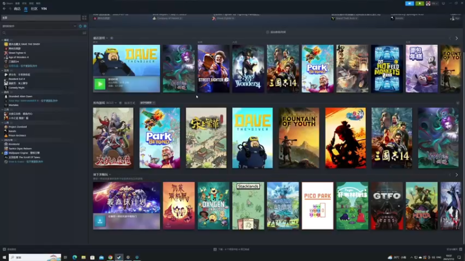Screen dimensions: 465x261
Task: Click the blue announcements button in title bar
Action: [x=409, y=3]
